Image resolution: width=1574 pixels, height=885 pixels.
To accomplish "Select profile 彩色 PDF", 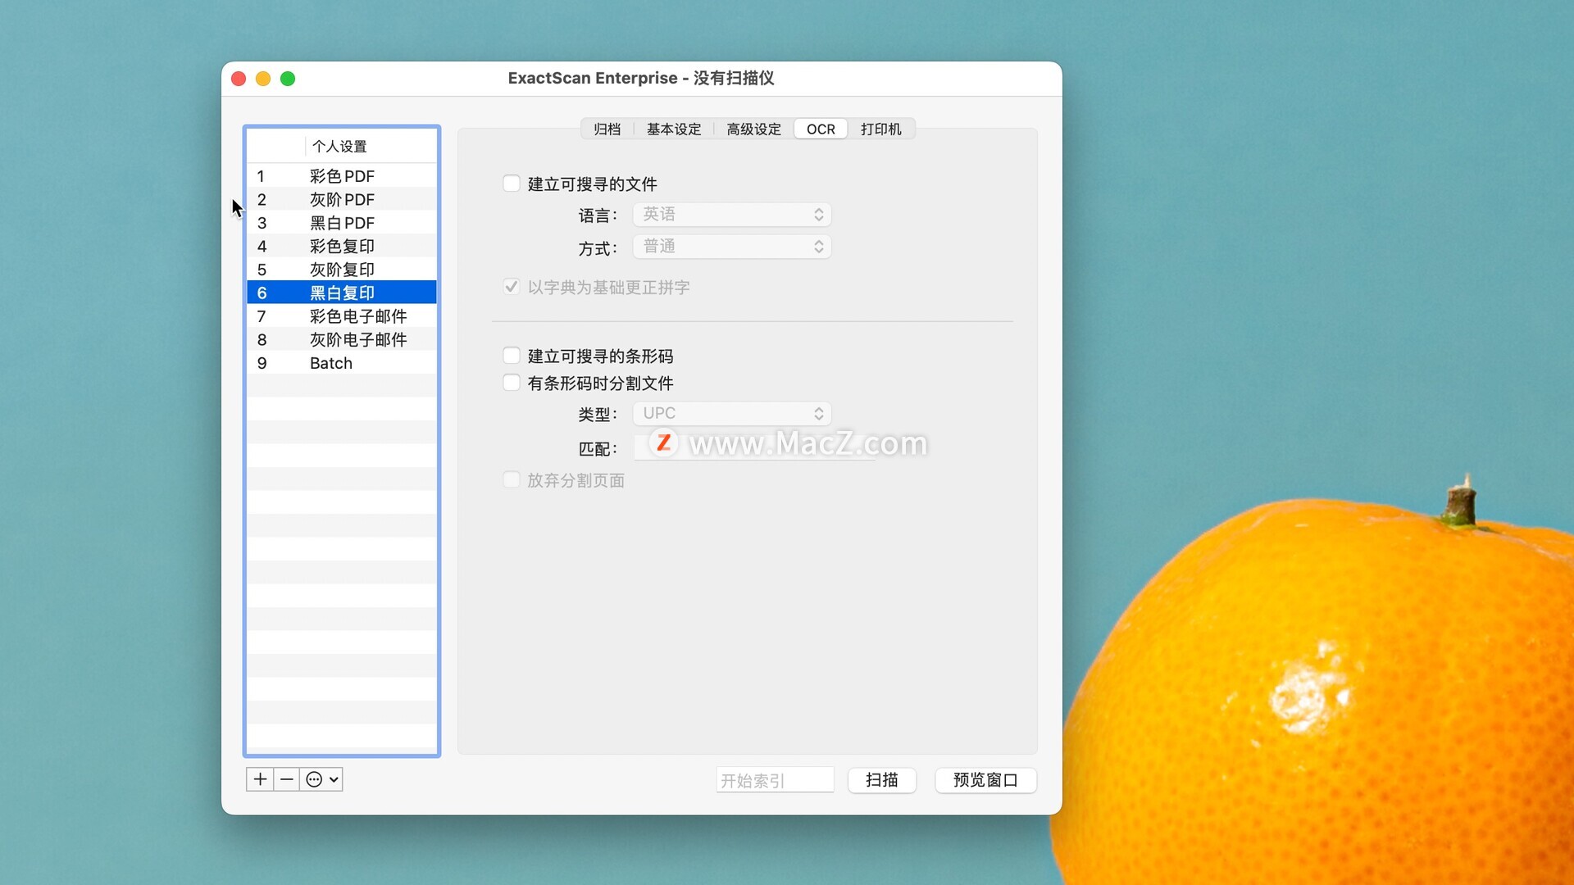I will (x=342, y=176).
